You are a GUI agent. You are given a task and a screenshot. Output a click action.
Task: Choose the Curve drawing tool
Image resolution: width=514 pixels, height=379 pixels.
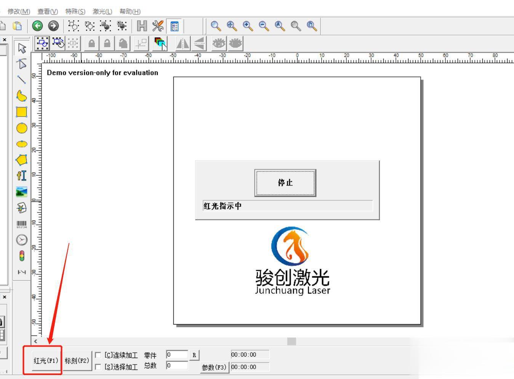(x=22, y=96)
